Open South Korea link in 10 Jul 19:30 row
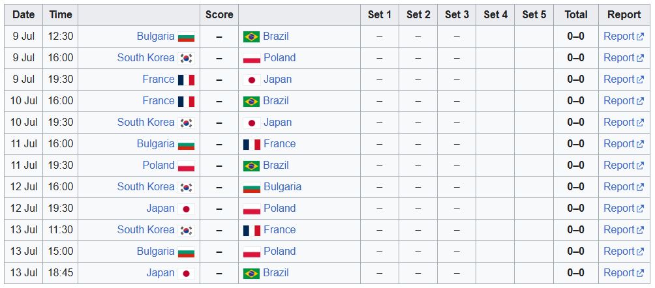 [145, 122]
